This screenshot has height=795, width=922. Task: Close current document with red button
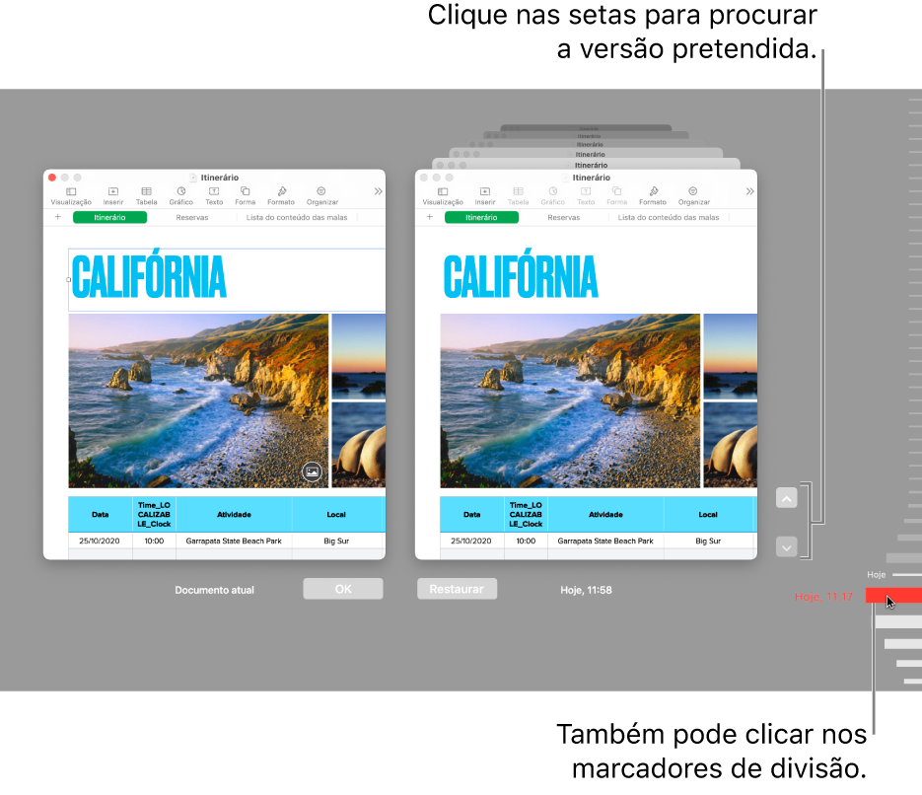point(52,177)
